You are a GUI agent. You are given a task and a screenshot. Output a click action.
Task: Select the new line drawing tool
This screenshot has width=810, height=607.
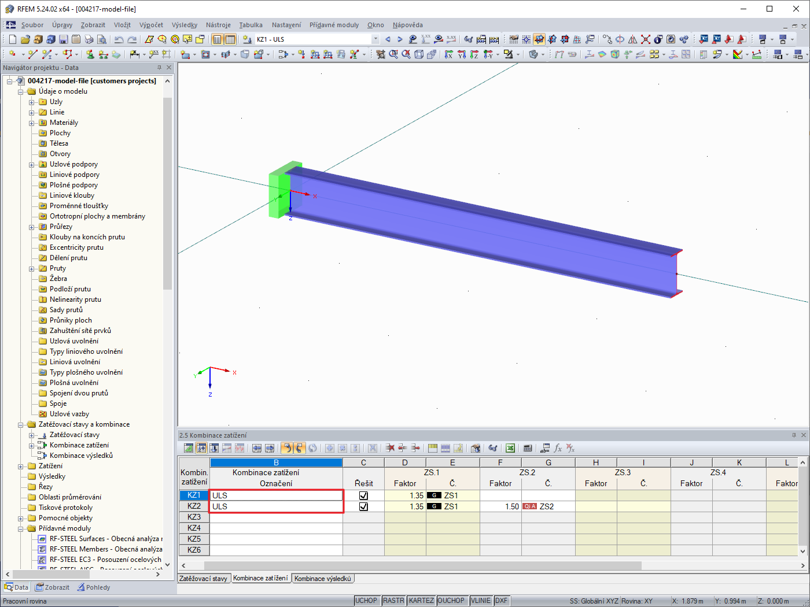[32, 54]
